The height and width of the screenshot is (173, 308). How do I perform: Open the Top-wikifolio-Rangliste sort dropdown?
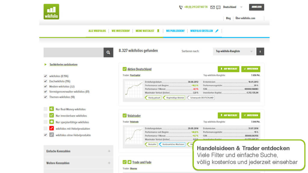point(234,51)
